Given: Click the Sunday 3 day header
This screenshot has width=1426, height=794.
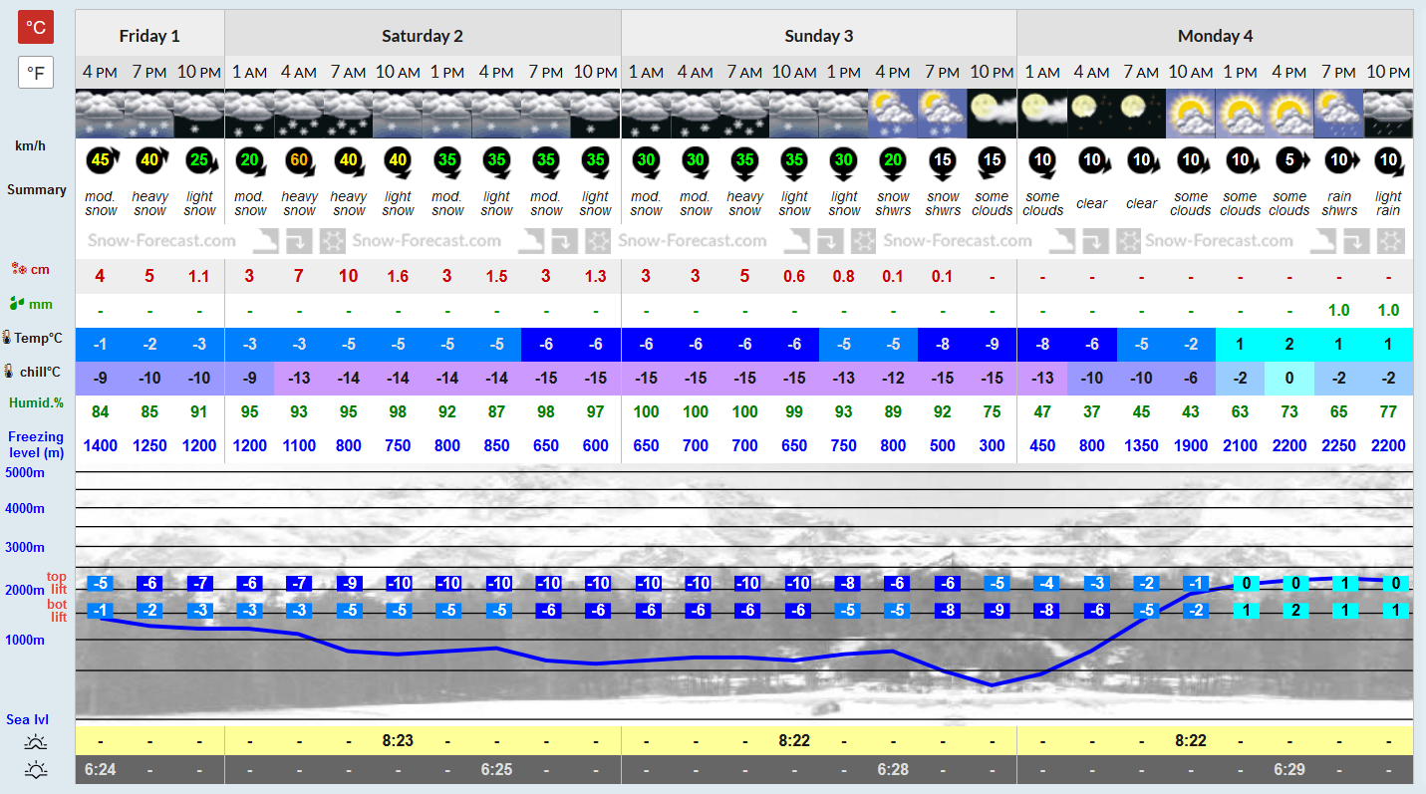Looking at the screenshot, I should (x=819, y=36).
